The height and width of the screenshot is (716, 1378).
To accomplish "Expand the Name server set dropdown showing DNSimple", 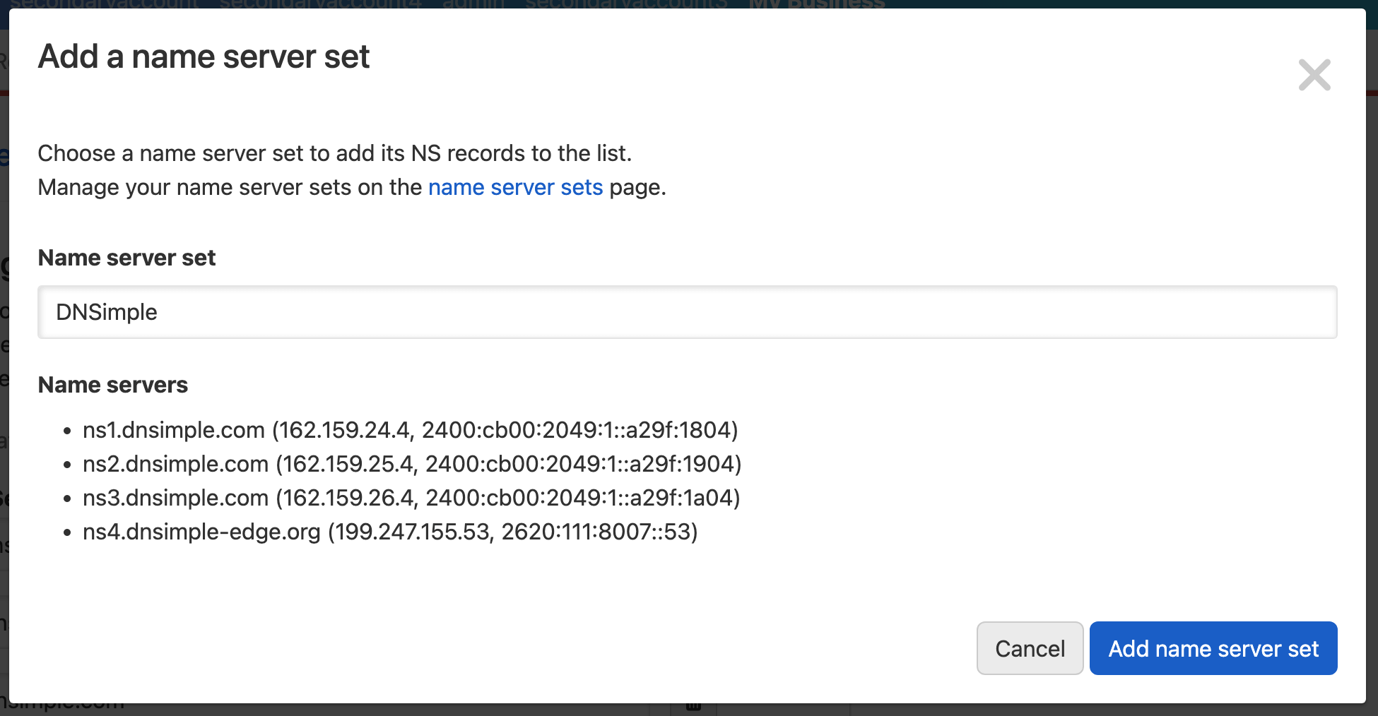I will point(687,312).
